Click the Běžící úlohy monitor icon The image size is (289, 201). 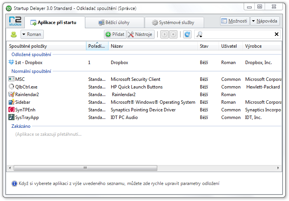coord(101,23)
